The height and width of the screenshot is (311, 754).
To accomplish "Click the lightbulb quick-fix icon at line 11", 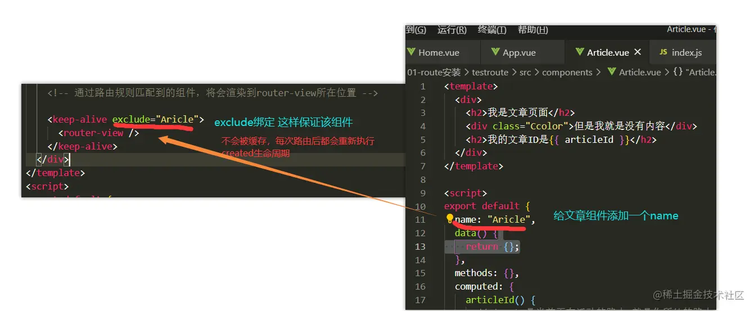I will pyautogui.click(x=449, y=219).
